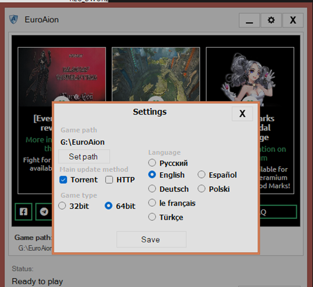Click the gear settings icon in title bar
This screenshot has height=287, width=313.
pyautogui.click(x=271, y=20)
